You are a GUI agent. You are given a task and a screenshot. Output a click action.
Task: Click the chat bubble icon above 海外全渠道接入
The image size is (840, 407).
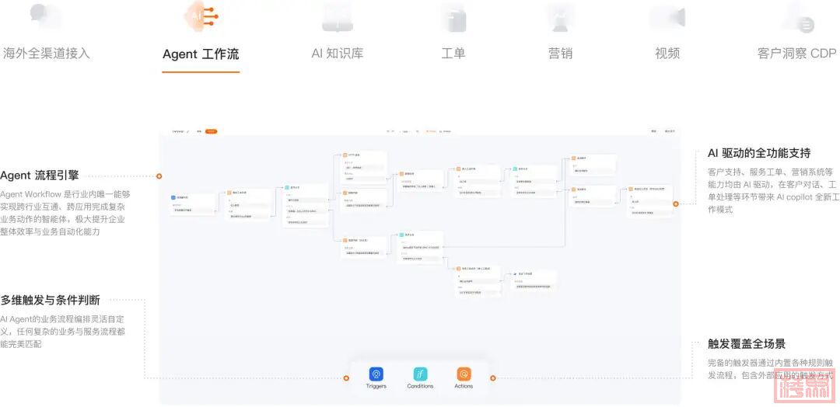point(46,16)
